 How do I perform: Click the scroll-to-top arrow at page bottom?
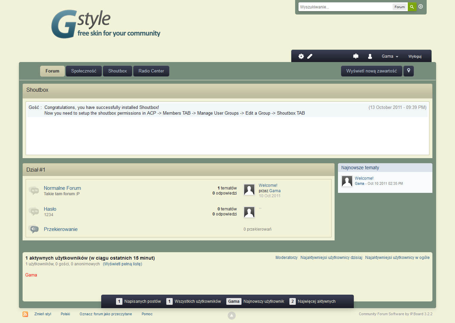coord(231,315)
